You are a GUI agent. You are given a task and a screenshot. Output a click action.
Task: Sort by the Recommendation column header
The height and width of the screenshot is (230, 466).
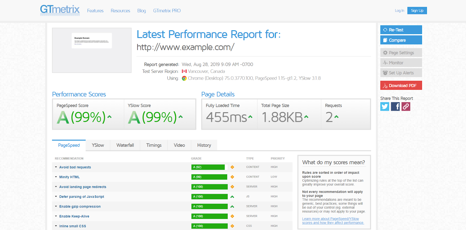[x=69, y=159]
